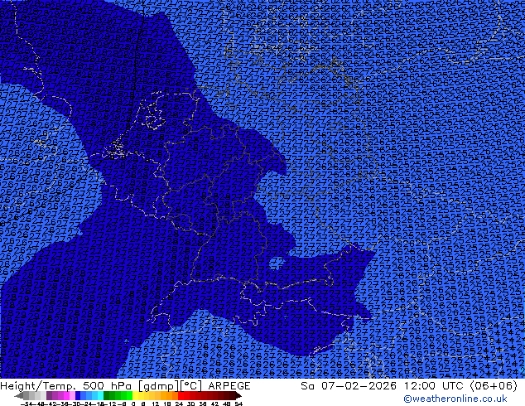Image resolution: width=525 pixels, height=406 pixels.
Task: Pick the cyan legend swatch near -18
Action: point(100,395)
